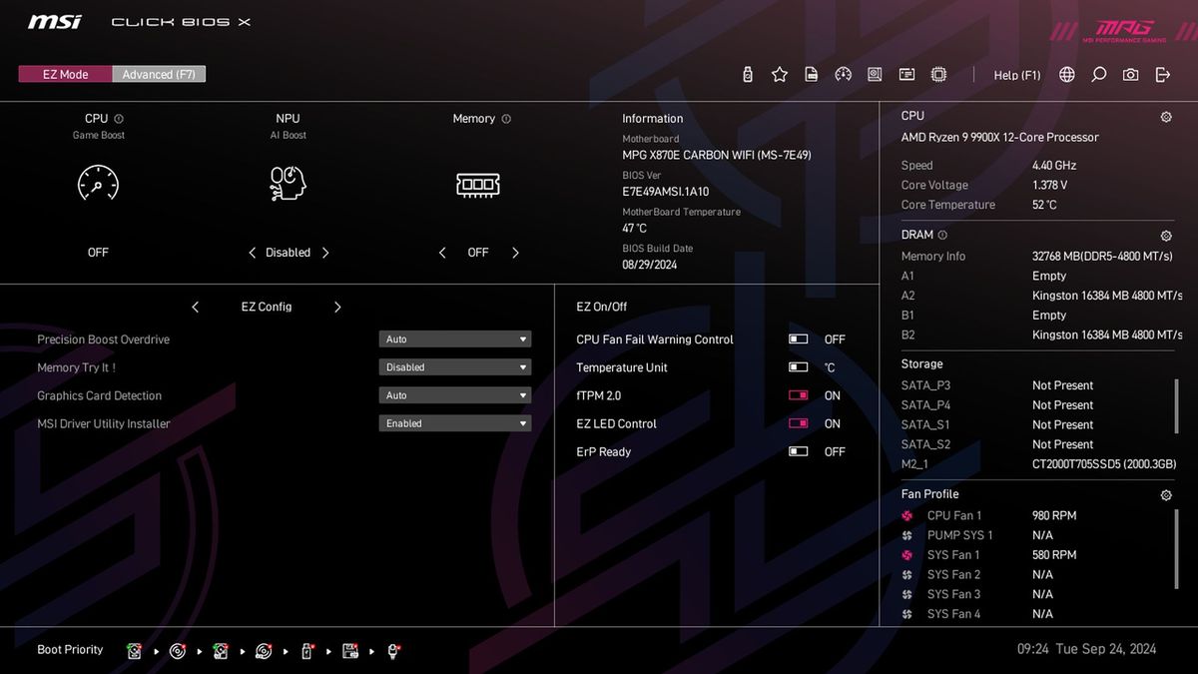This screenshot has width=1198, height=674.
Task: Click the info icon next to CPU Game Boost
Action: tap(119, 119)
